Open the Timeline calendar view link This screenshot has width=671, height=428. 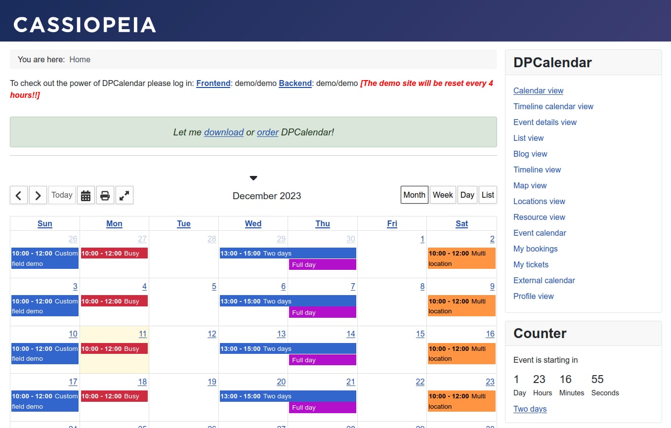pyautogui.click(x=553, y=106)
